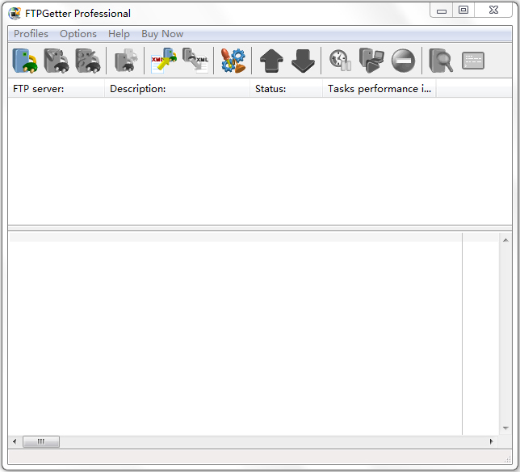This screenshot has height=472, width=520.
Task: Click Import profiles from XML icon
Action: [164, 61]
